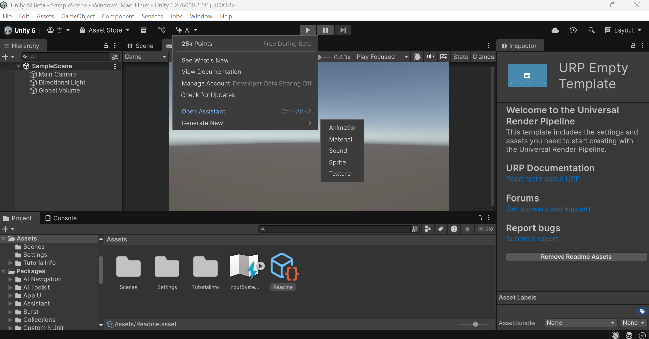
Task: Click Remove Readme Assets button
Action: pos(576,257)
